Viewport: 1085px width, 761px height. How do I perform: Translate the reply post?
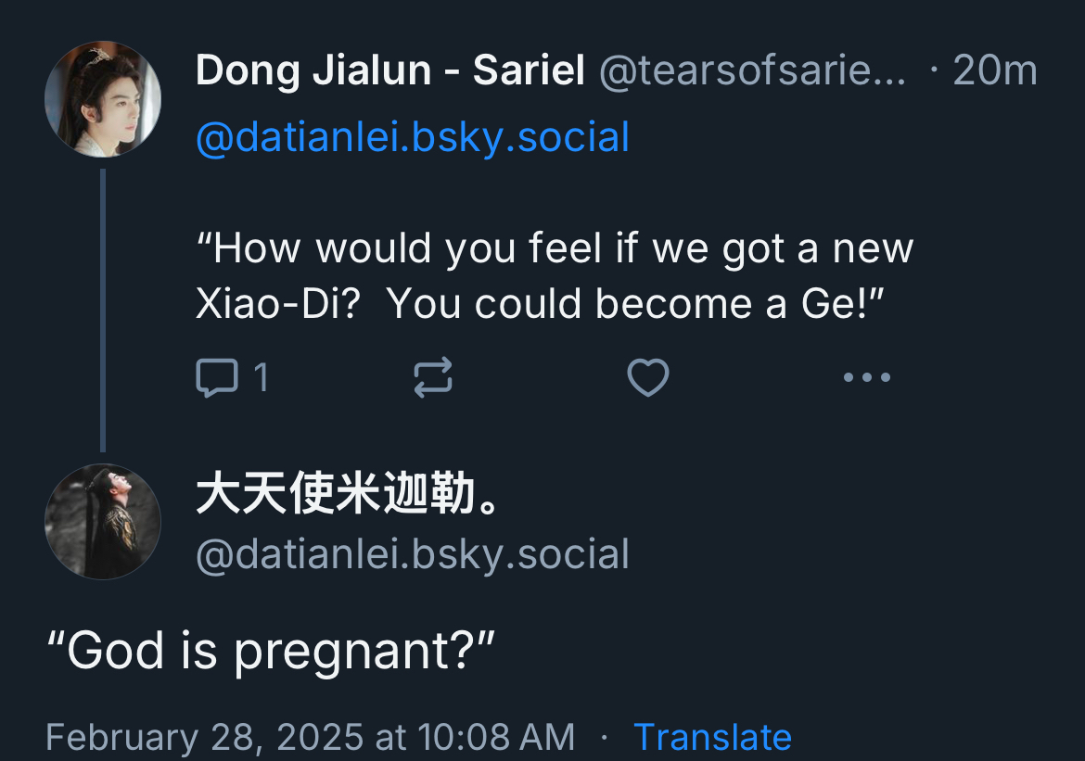[x=712, y=737]
